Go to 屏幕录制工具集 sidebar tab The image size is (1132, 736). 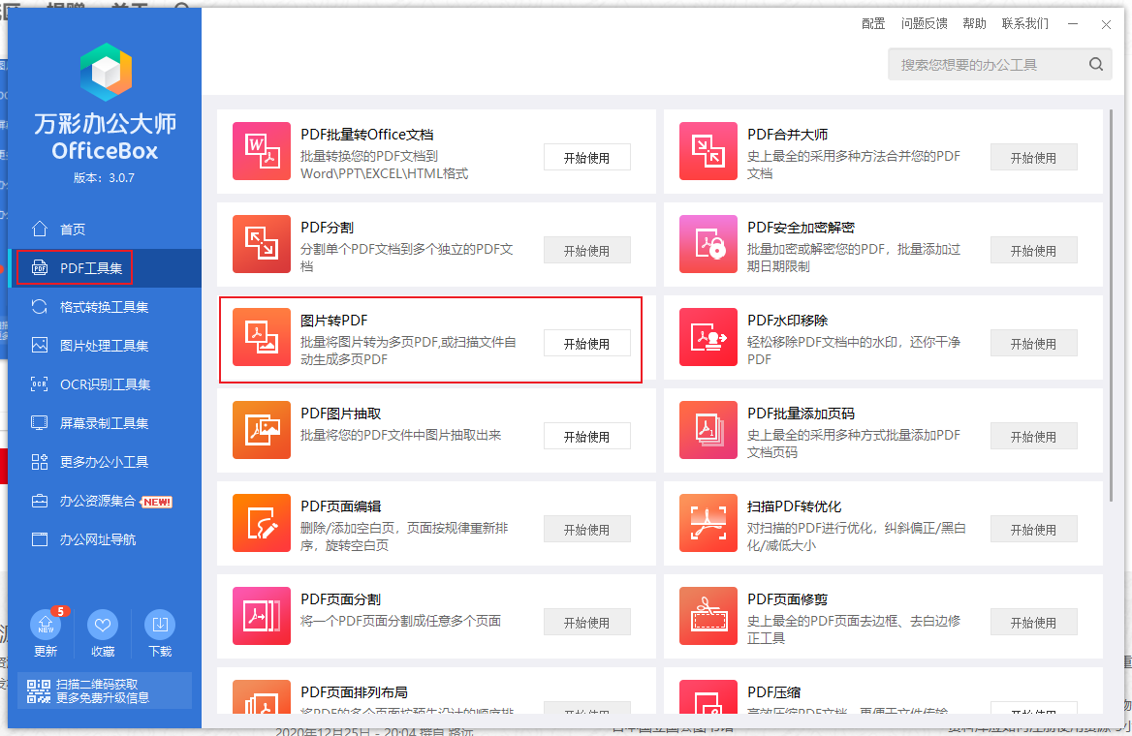(106, 423)
